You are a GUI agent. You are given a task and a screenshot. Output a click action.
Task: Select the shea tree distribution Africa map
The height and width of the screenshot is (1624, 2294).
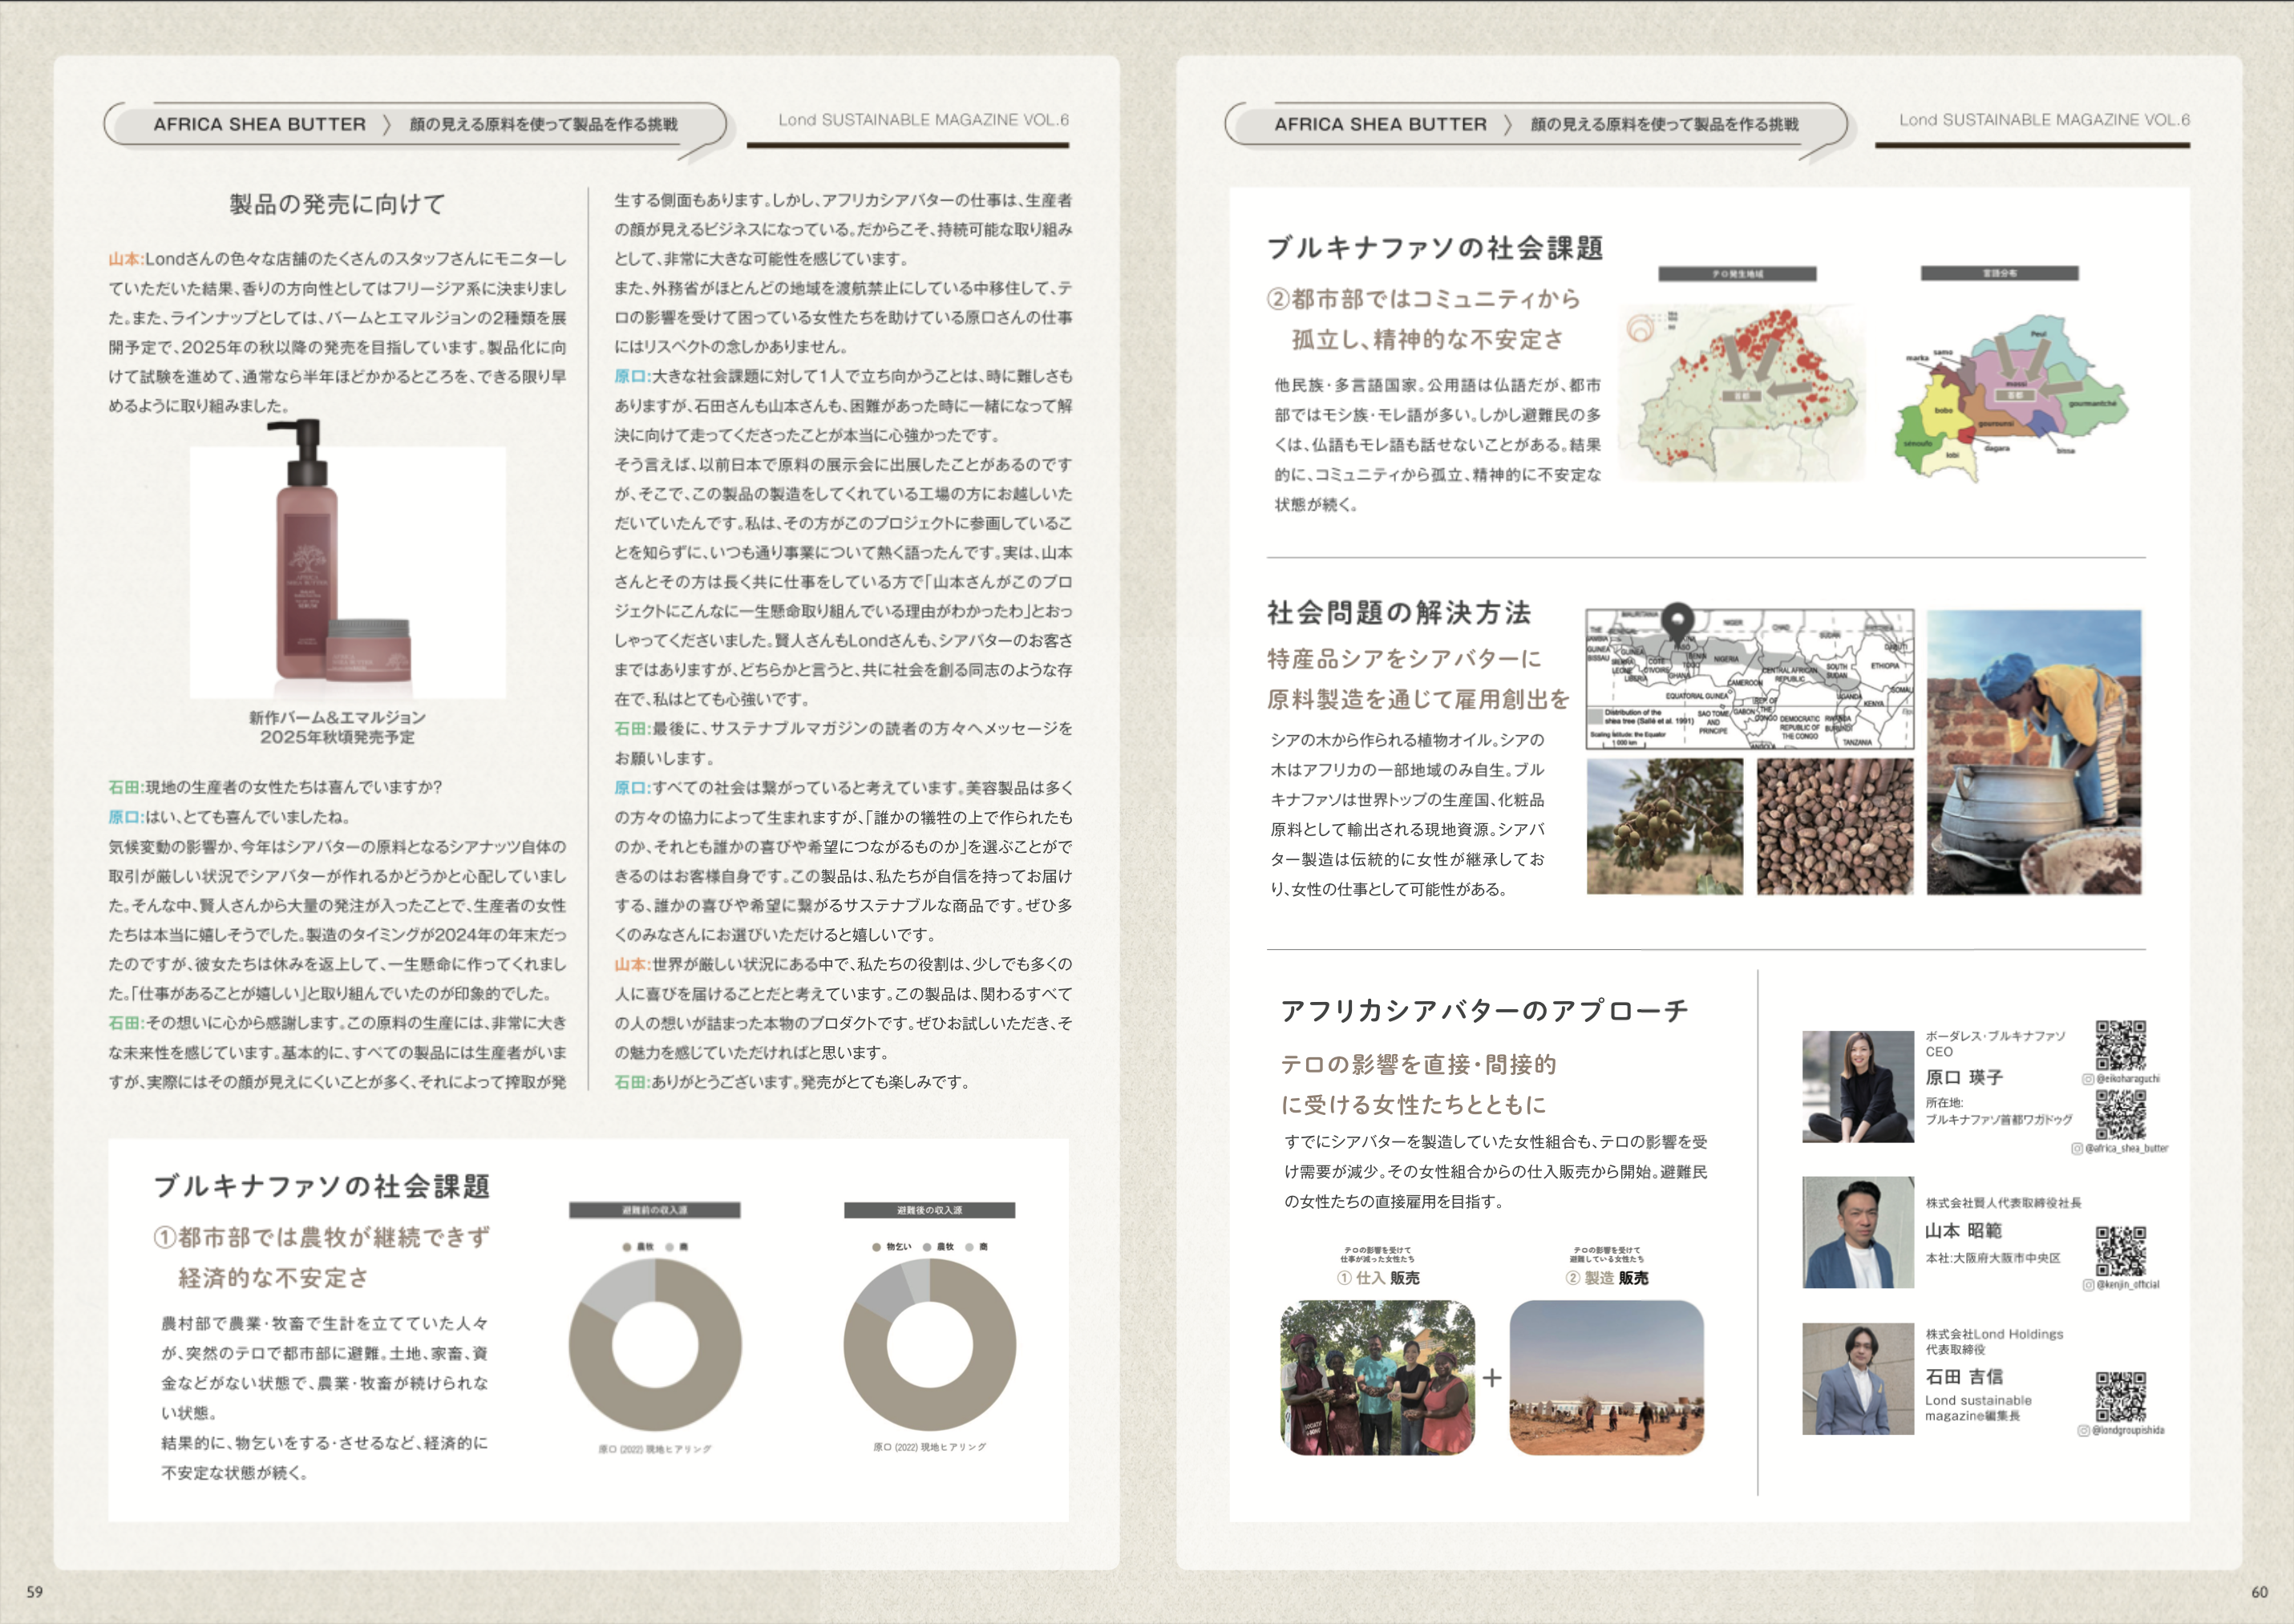click(x=1750, y=679)
